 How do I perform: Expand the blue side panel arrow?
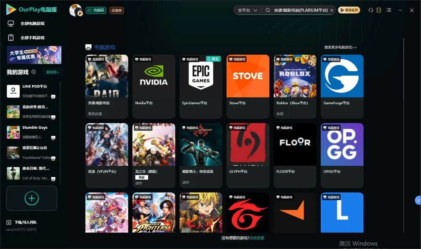418,201
